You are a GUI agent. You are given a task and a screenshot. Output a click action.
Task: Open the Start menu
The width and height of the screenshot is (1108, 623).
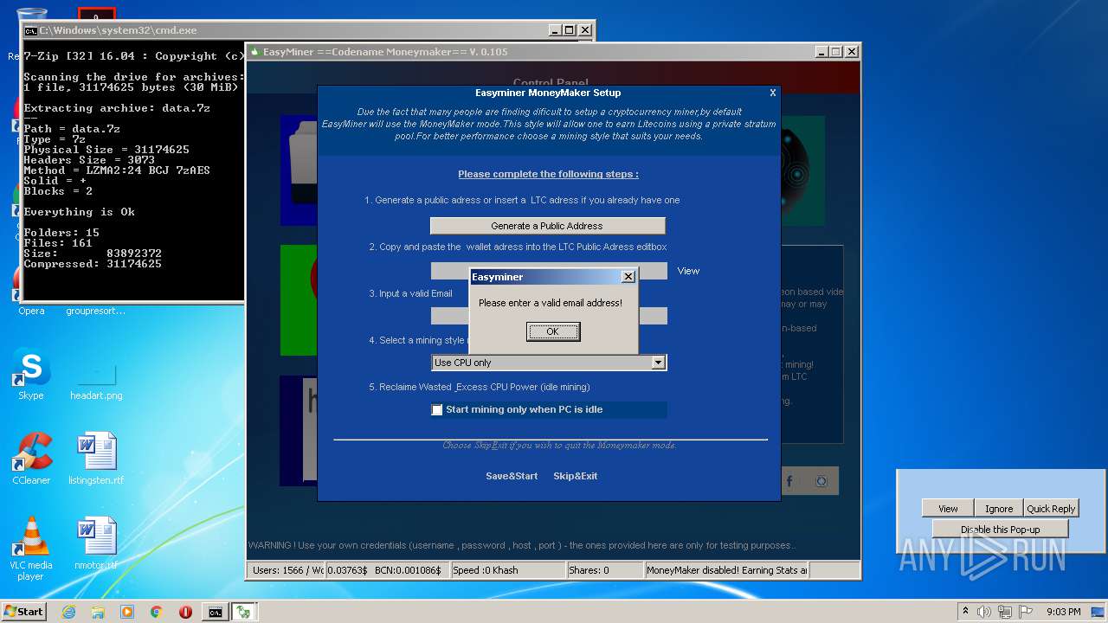click(x=23, y=612)
